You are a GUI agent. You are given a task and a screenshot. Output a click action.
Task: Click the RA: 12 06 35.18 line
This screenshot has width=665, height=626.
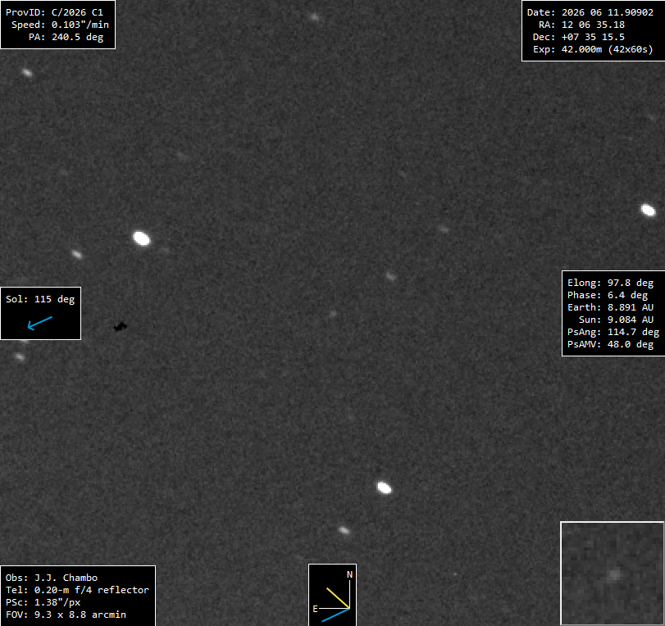(581, 25)
